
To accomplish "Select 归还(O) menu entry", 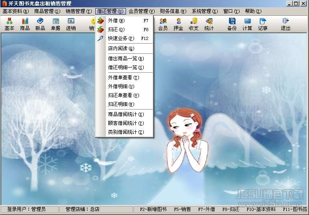I will [x=124, y=30].
